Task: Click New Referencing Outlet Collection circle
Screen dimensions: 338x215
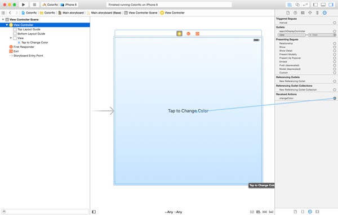Action: point(335,89)
